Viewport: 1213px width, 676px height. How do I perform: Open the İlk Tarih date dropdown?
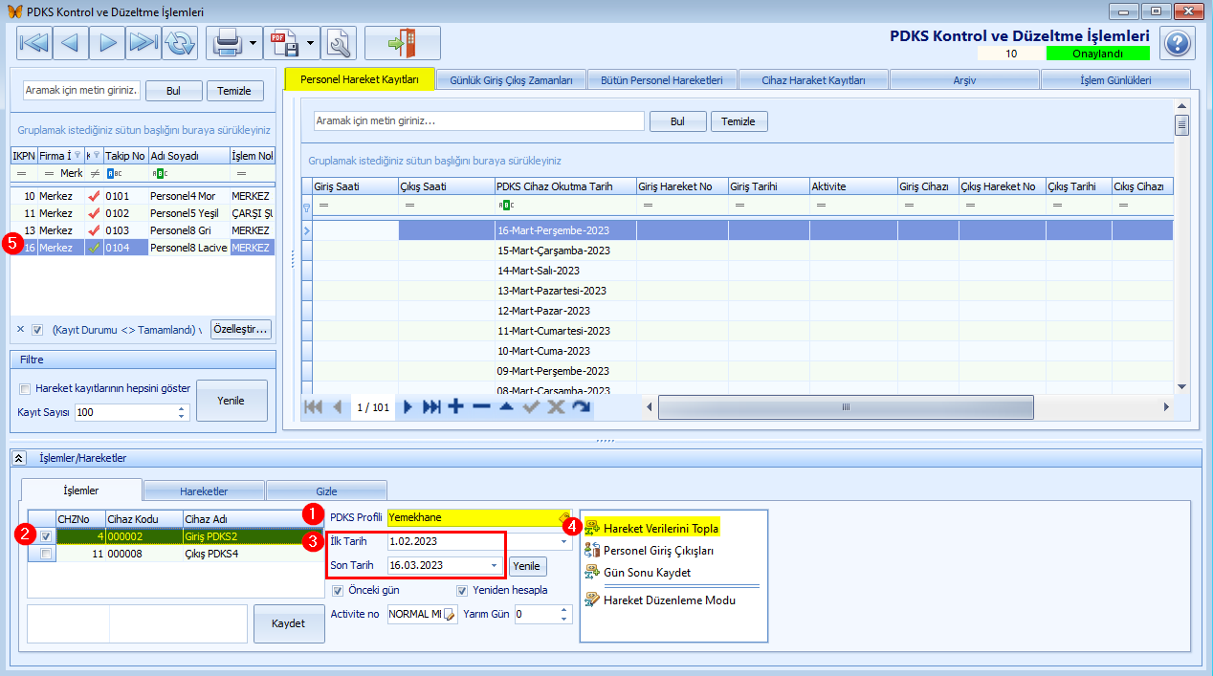tap(564, 541)
